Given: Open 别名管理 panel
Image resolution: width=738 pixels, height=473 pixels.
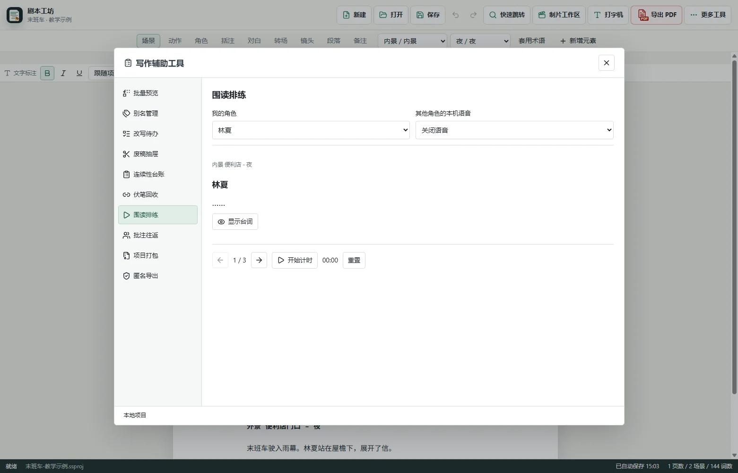Looking at the screenshot, I should pos(157,113).
